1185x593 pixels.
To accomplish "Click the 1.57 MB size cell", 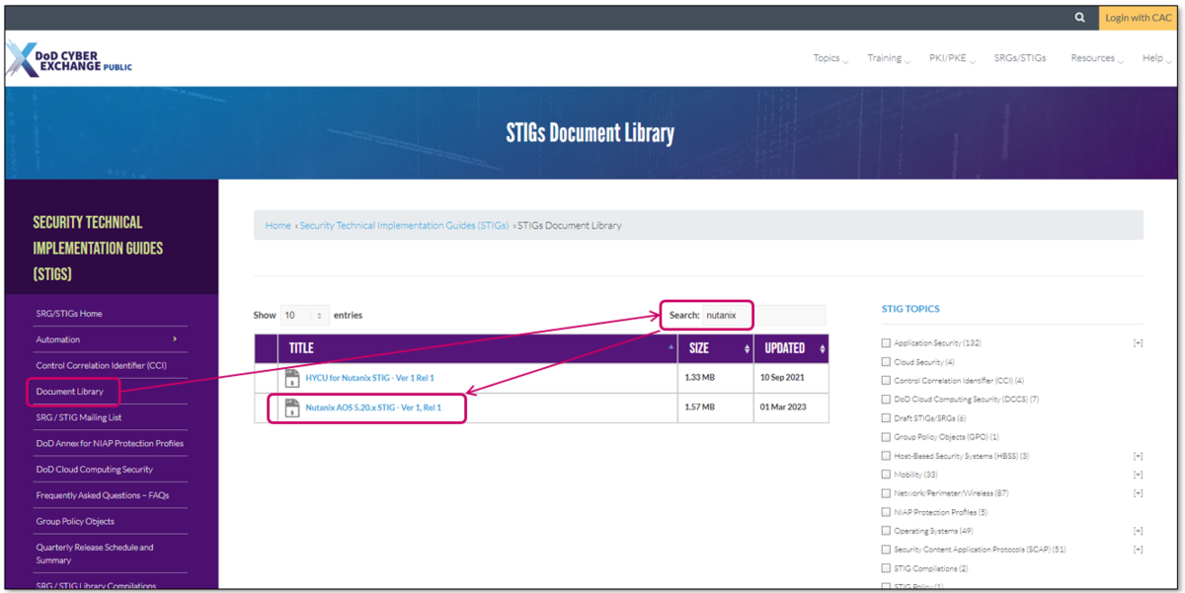I will pos(717,408).
